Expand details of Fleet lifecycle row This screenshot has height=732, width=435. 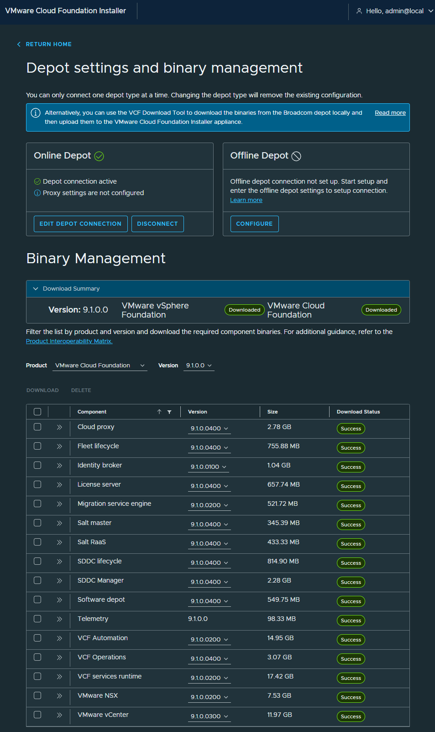59,446
